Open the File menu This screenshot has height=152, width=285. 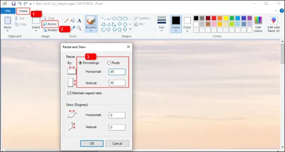(x=7, y=11)
